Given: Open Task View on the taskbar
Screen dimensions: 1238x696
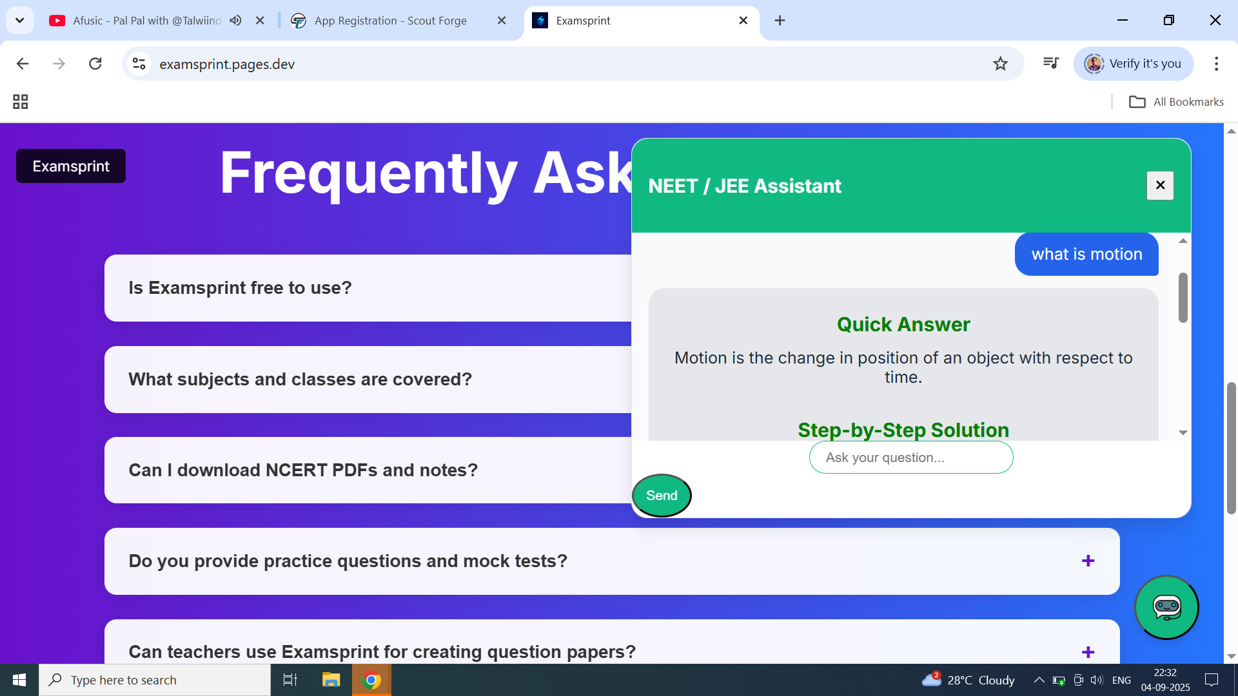Looking at the screenshot, I should 290,680.
